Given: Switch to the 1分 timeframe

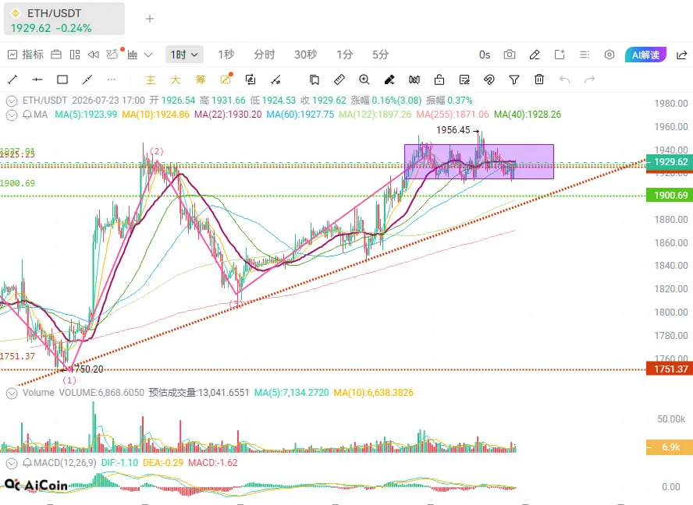Looking at the screenshot, I should (x=345, y=55).
